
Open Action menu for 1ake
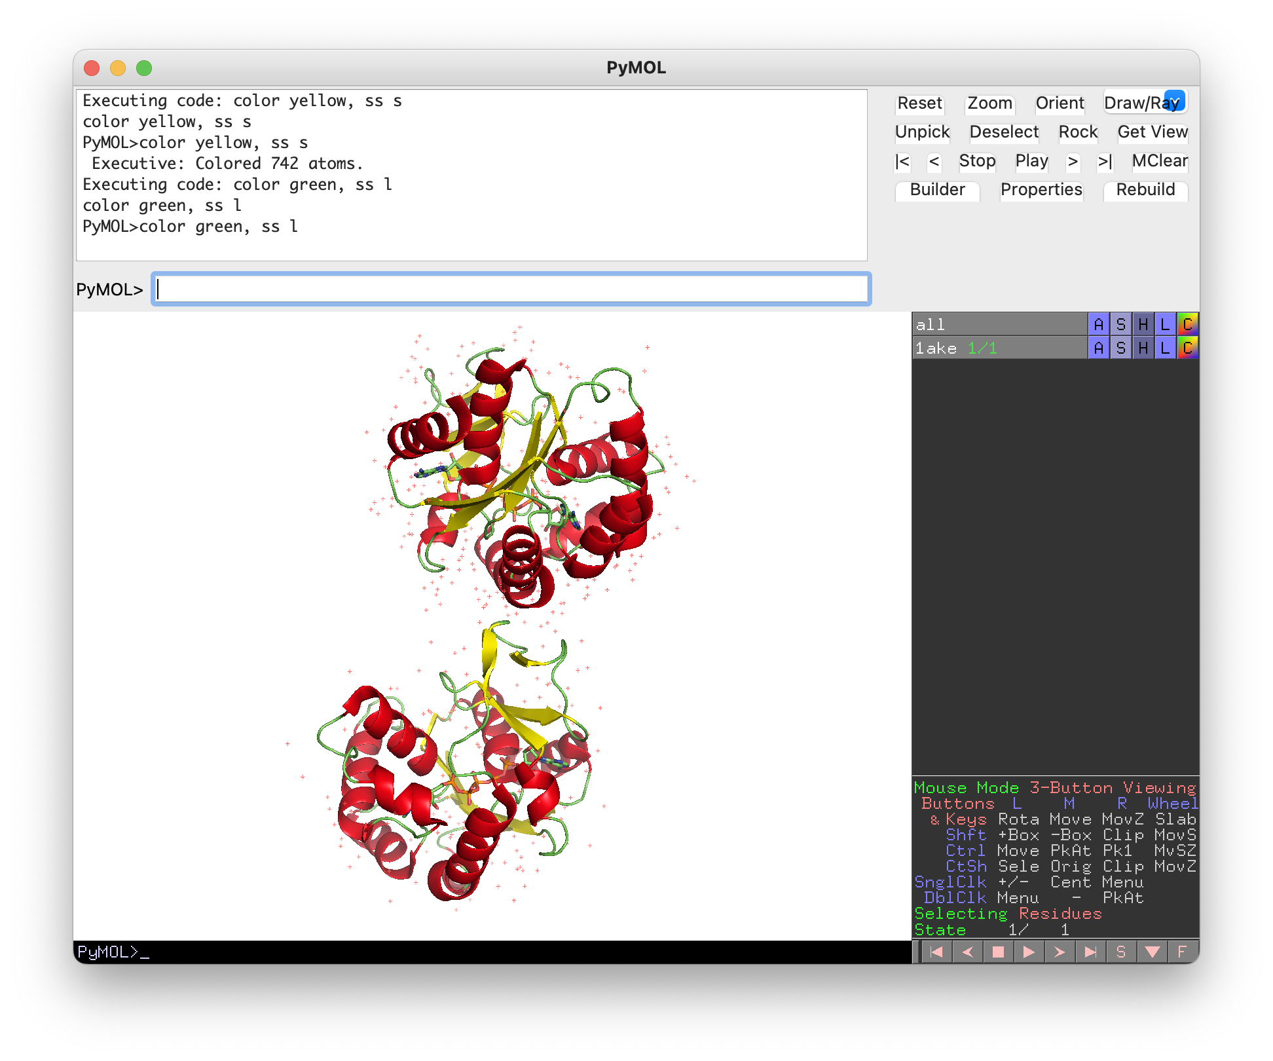[x=1099, y=348]
